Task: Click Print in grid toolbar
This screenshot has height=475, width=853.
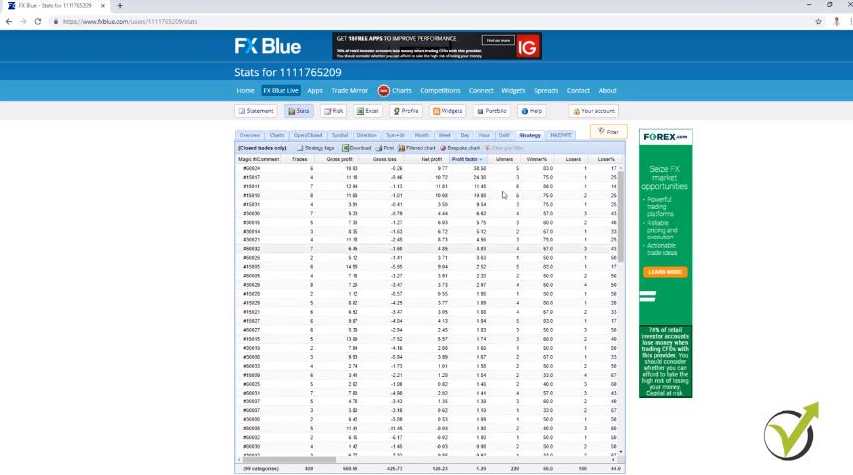Action: (x=384, y=148)
